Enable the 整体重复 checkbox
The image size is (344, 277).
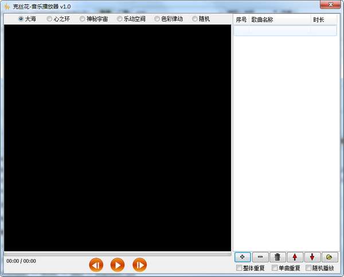click(239, 268)
